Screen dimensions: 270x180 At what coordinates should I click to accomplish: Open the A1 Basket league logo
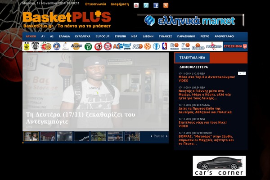(x=122, y=46)
